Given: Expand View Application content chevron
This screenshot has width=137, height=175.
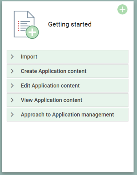Looking at the screenshot, I should point(12,100).
